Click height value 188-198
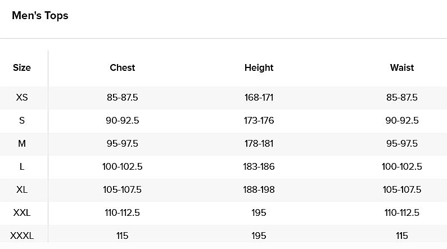Viewport: 447px width, 249px height. [259, 189]
